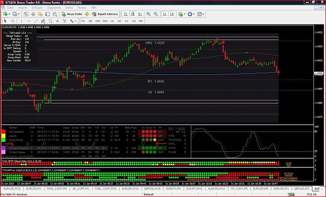
Task: Toggle chart auto scroll
Action: point(165,14)
